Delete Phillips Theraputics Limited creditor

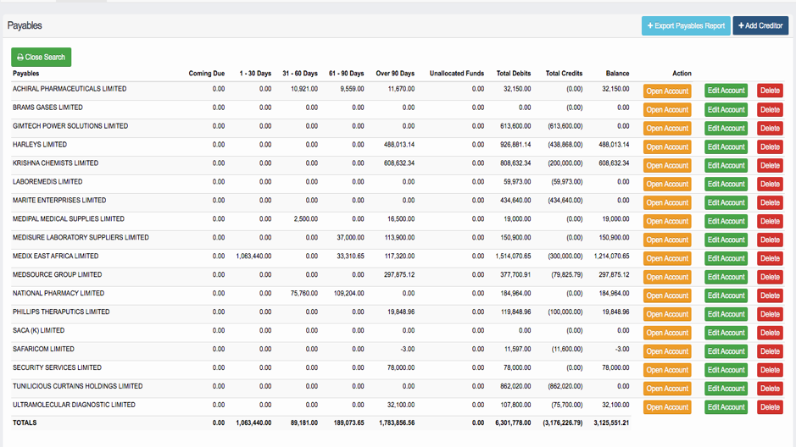(x=770, y=314)
